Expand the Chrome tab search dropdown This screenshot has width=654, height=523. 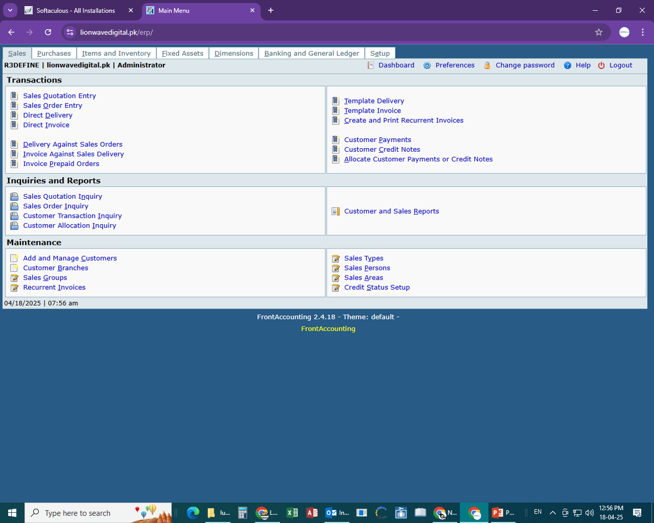point(10,10)
